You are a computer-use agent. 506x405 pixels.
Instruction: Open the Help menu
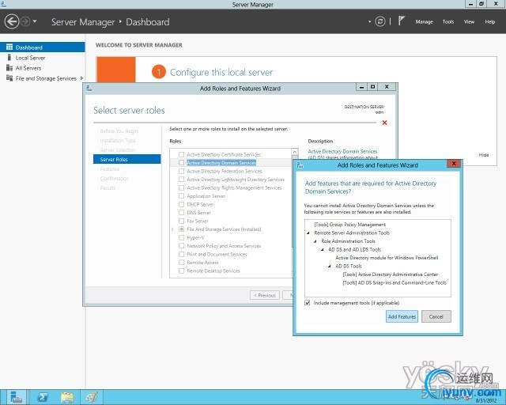tap(489, 21)
